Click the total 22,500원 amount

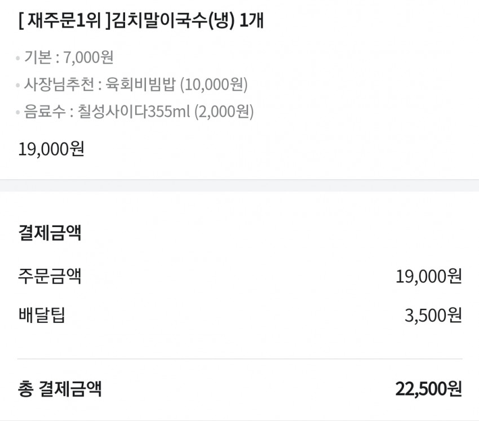[429, 389]
